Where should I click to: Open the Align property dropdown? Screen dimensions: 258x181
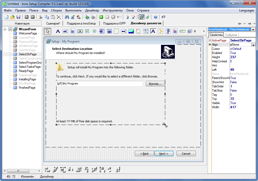point(253,45)
